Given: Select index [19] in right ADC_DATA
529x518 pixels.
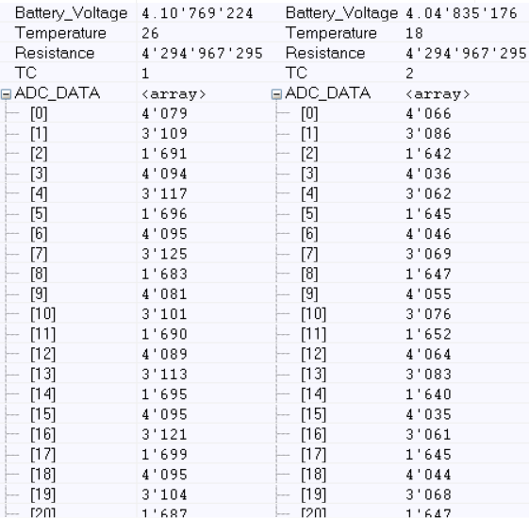Looking at the screenshot, I should pyautogui.click(x=313, y=494).
